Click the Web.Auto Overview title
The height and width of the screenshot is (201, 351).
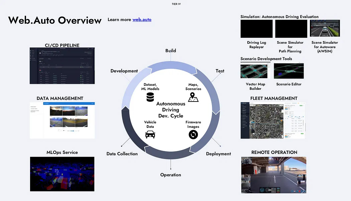(55, 20)
